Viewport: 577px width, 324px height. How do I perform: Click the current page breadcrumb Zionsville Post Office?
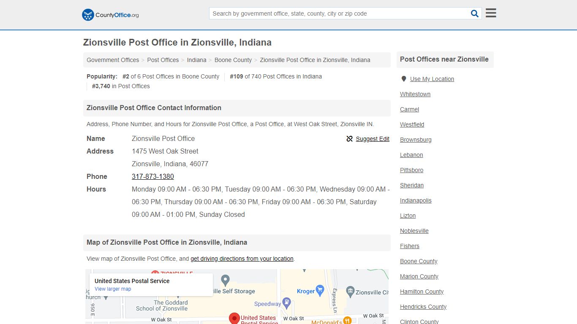(x=315, y=60)
